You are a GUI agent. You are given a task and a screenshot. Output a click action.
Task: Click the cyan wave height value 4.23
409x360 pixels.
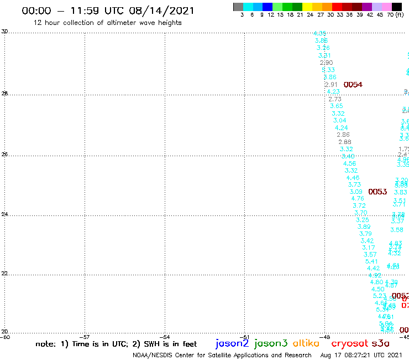point(333,91)
